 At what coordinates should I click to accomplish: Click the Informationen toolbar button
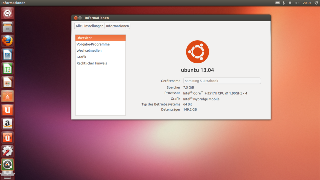click(x=117, y=26)
